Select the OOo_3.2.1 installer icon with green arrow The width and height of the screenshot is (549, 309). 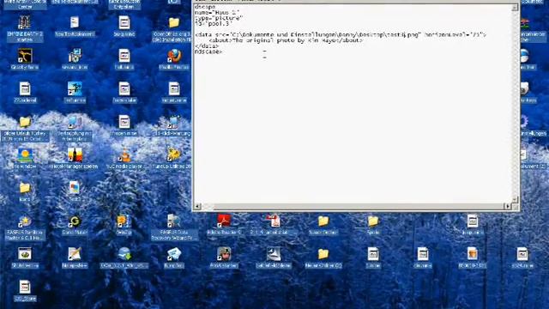(124, 254)
